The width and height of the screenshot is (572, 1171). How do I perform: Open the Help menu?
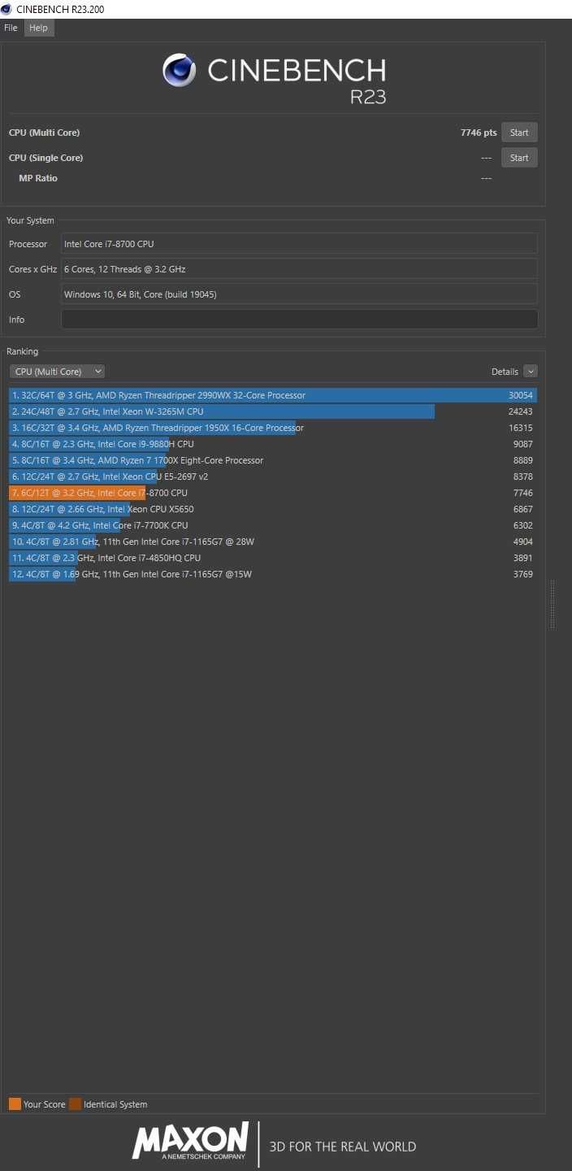click(x=38, y=28)
